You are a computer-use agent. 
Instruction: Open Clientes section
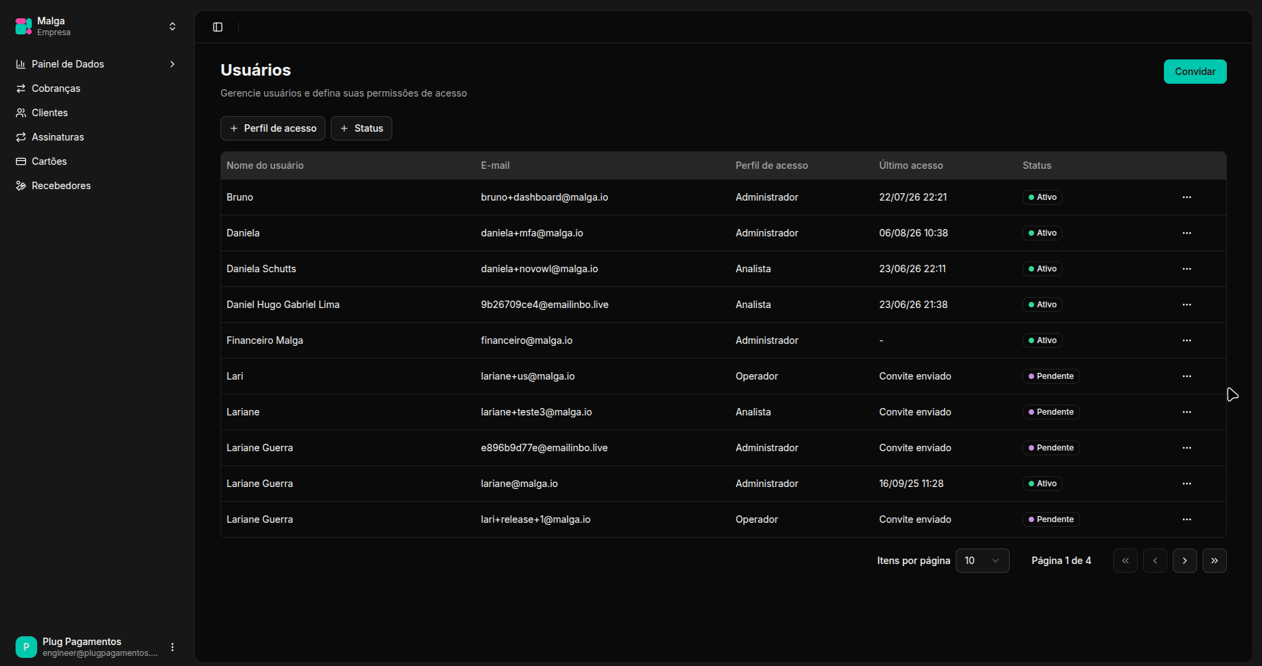tap(95, 113)
